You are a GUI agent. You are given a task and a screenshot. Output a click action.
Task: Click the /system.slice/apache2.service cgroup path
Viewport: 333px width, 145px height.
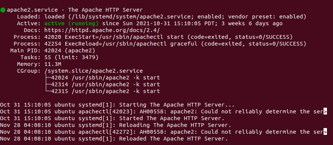pos(94,71)
